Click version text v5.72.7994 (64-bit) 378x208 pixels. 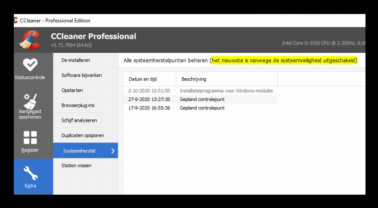coord(71,45)
